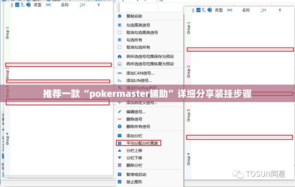Click the 名称 column header in left panel
This screenshot has height=187, width=295.
(x=65, y=5)
